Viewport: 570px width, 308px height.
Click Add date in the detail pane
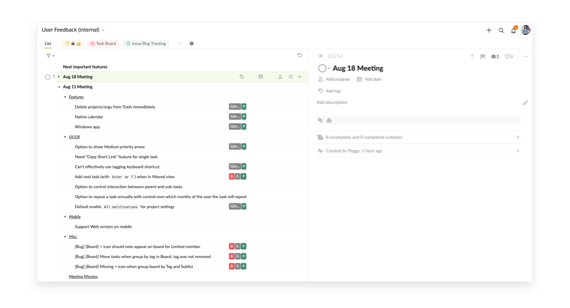click(369, 79)
